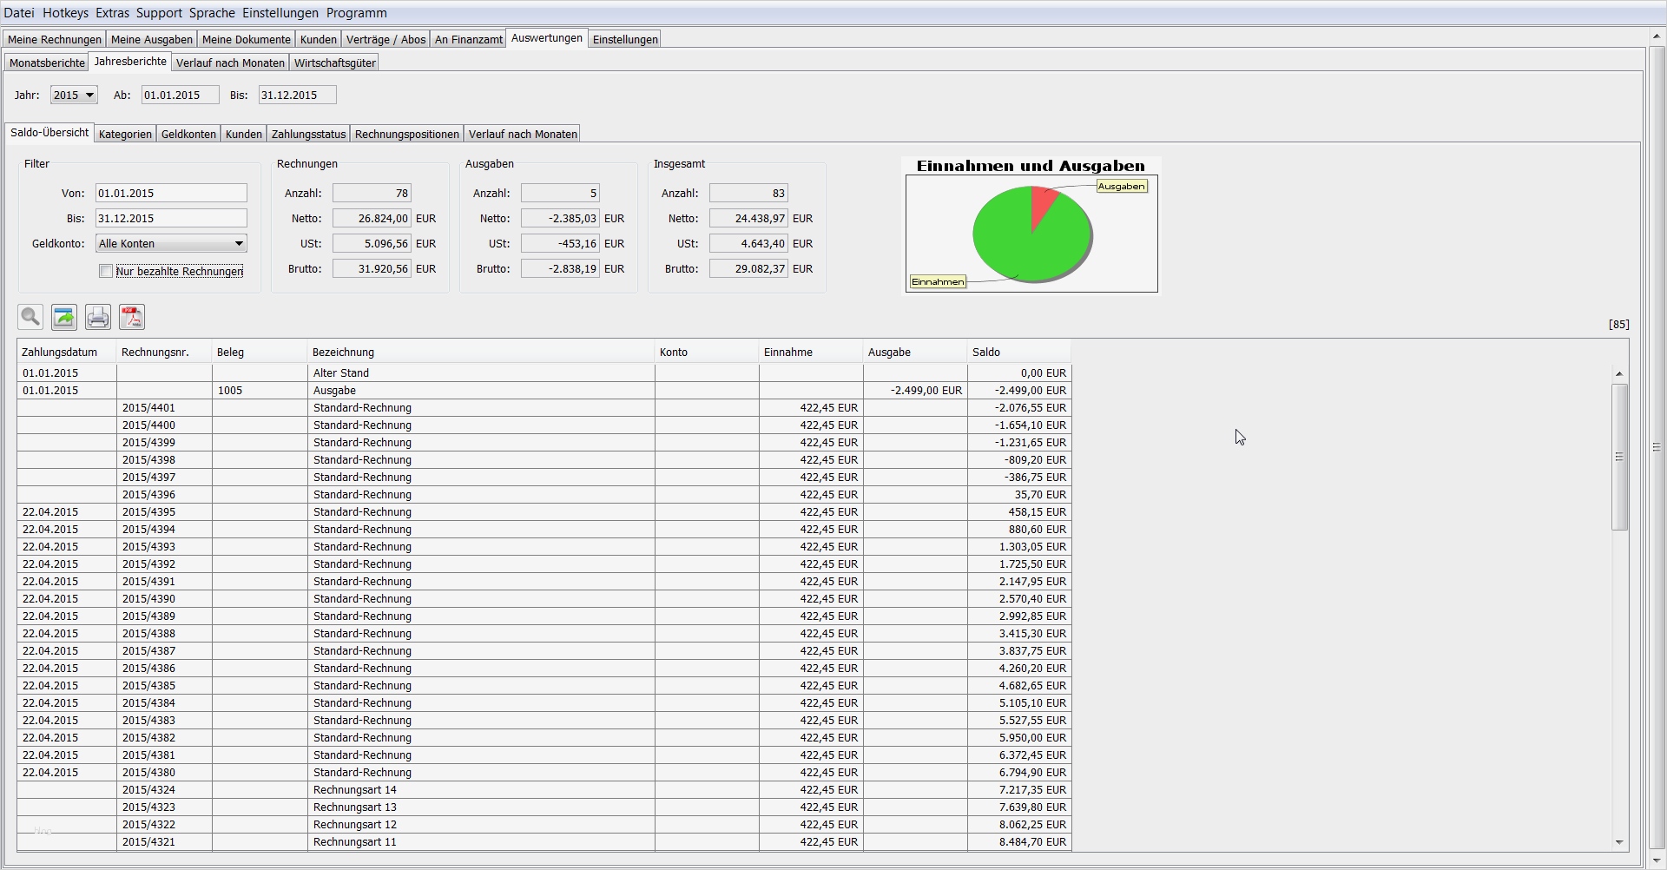Viewport: 1667px width, 870px height.
Task: Click the filter Von date field
Action: [x=171, y=194]
